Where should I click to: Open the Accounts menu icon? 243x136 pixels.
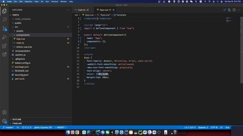[4, 112]
